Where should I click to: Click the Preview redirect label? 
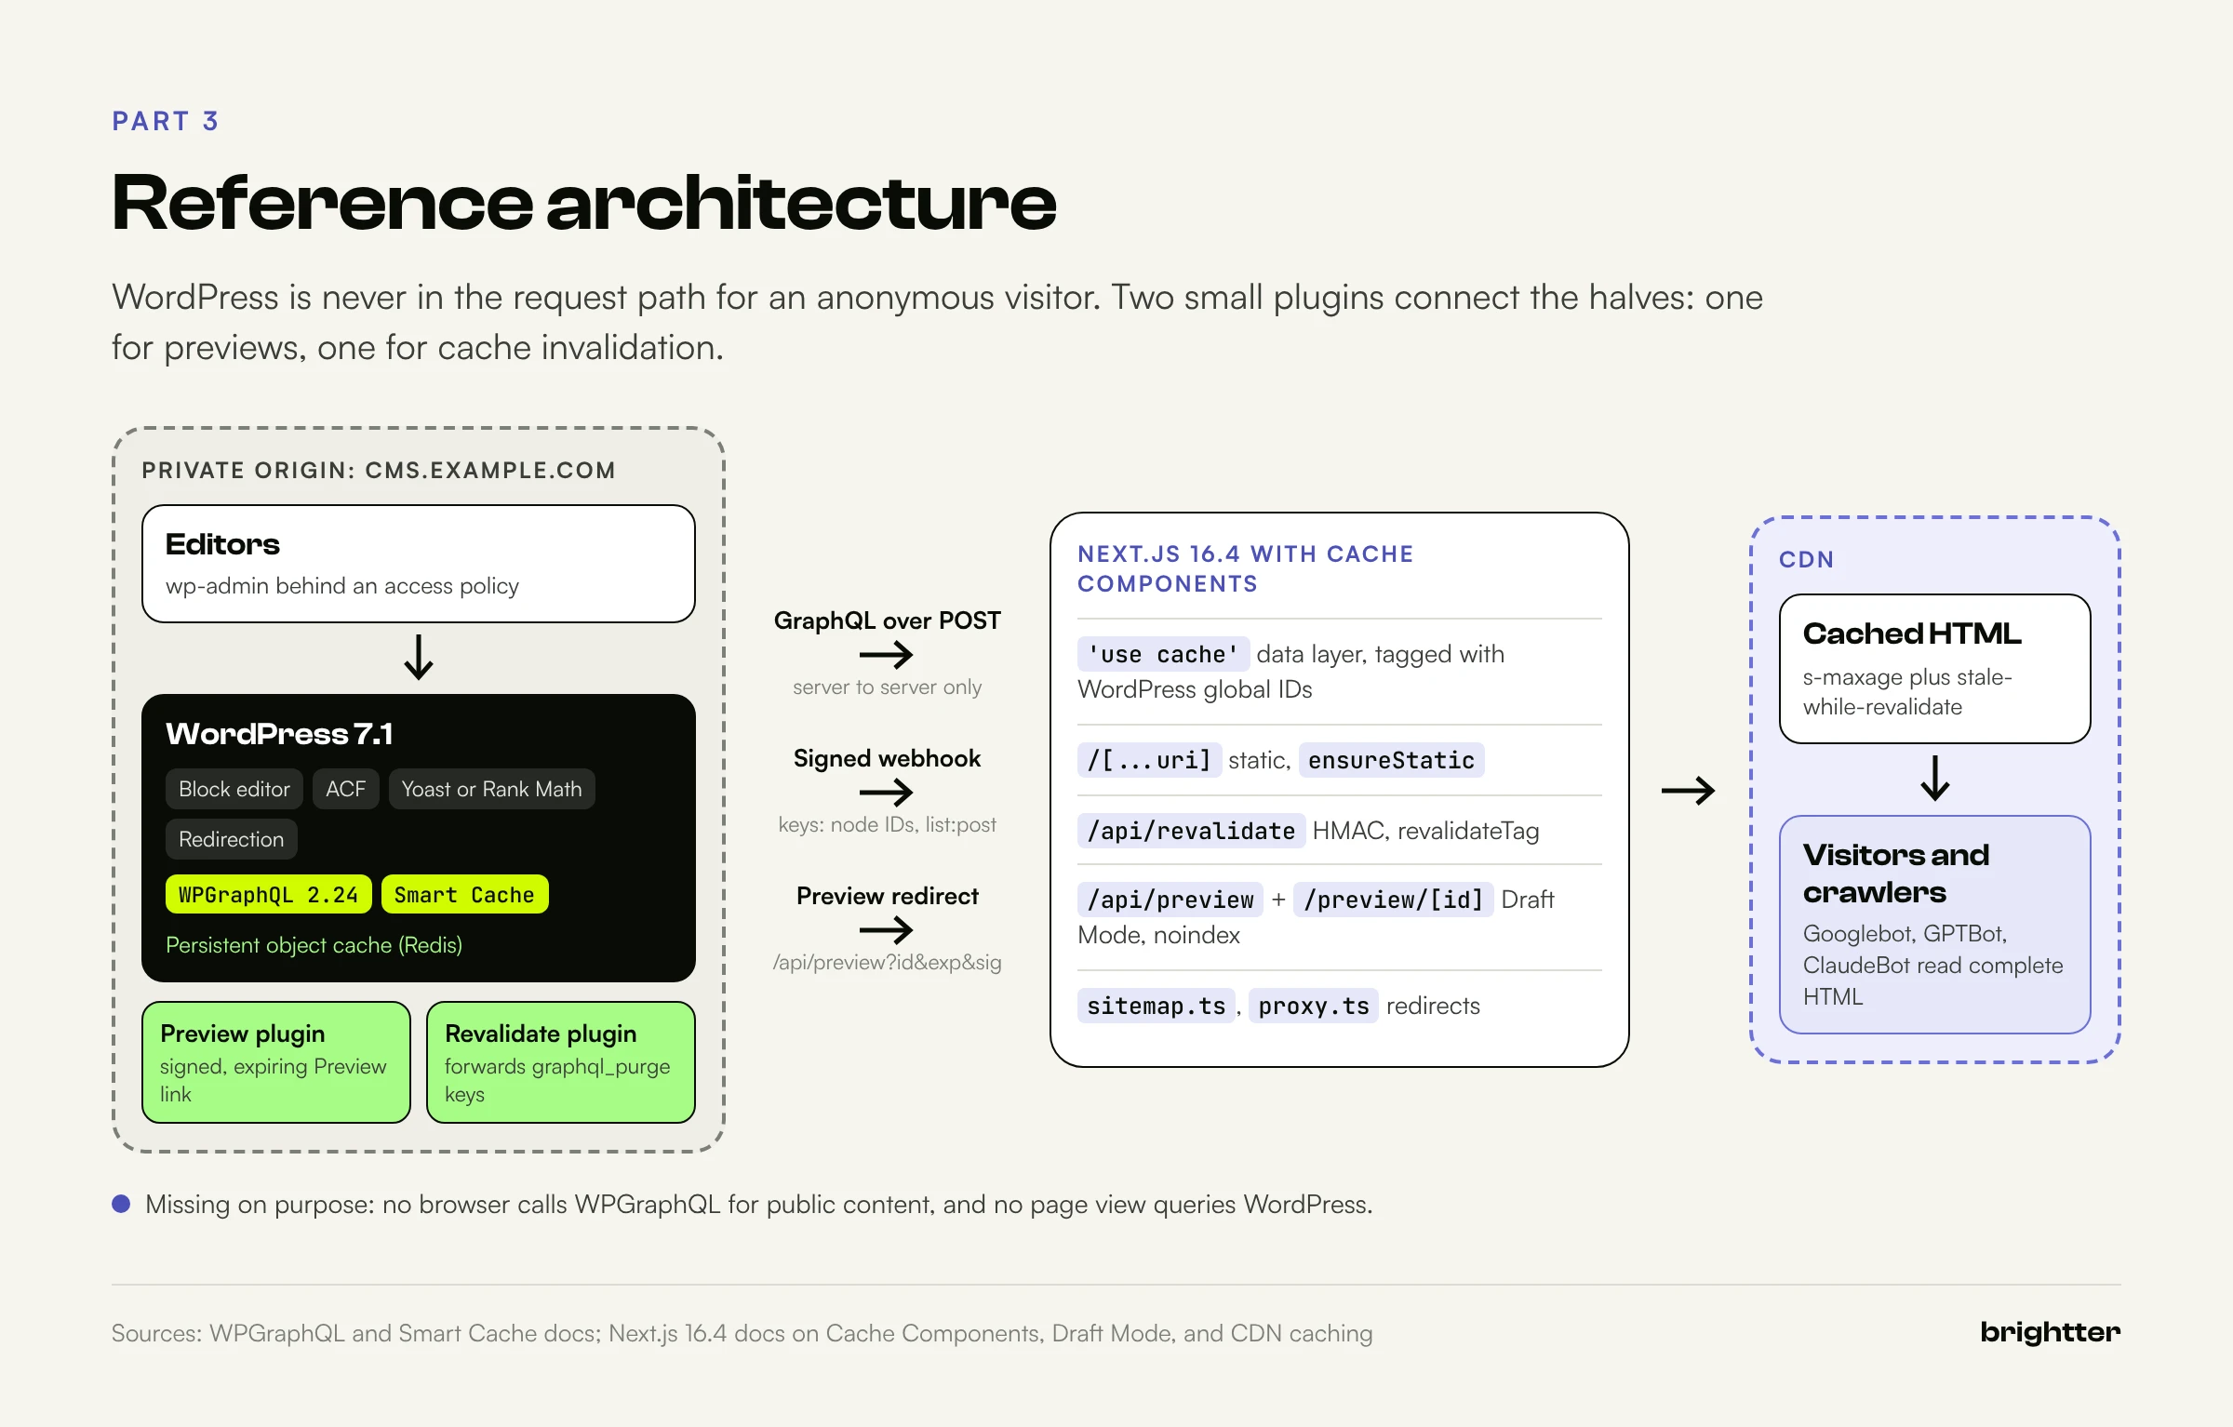click(x=887, y=896)
